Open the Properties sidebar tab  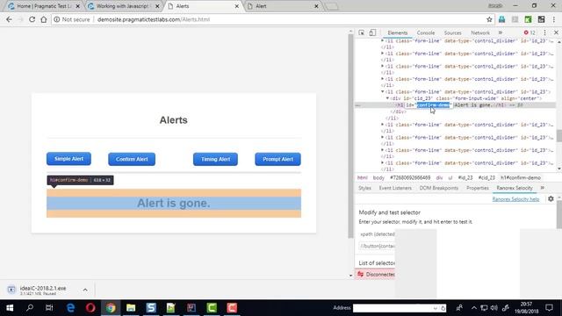(478, 188)
